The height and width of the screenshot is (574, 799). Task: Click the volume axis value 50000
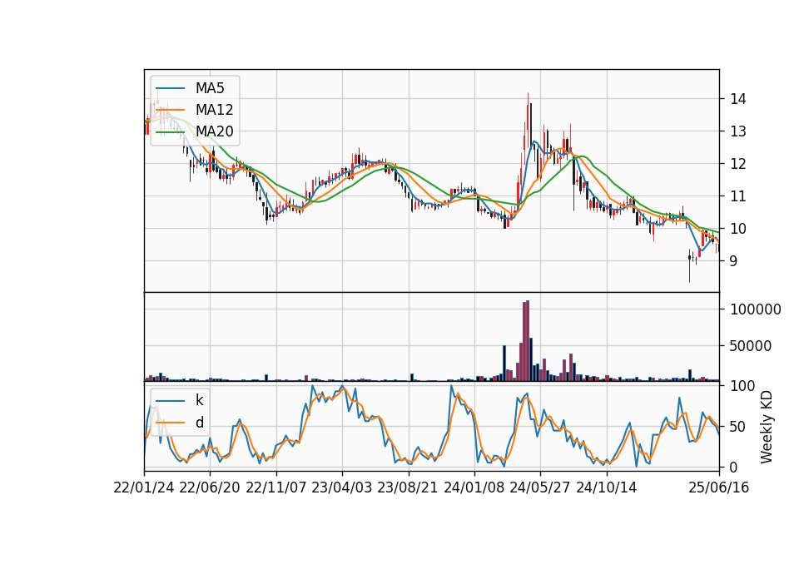click(751, 346)
